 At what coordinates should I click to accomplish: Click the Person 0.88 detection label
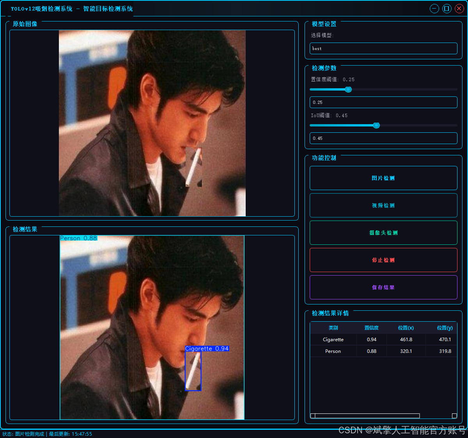[x=78, y=238]
